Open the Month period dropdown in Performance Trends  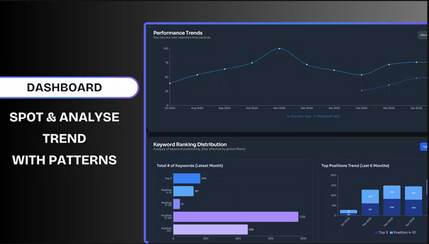coord(423,35)
